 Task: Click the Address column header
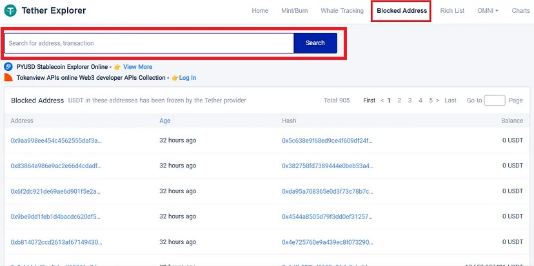pyautogui.click(x=22, y=120)
